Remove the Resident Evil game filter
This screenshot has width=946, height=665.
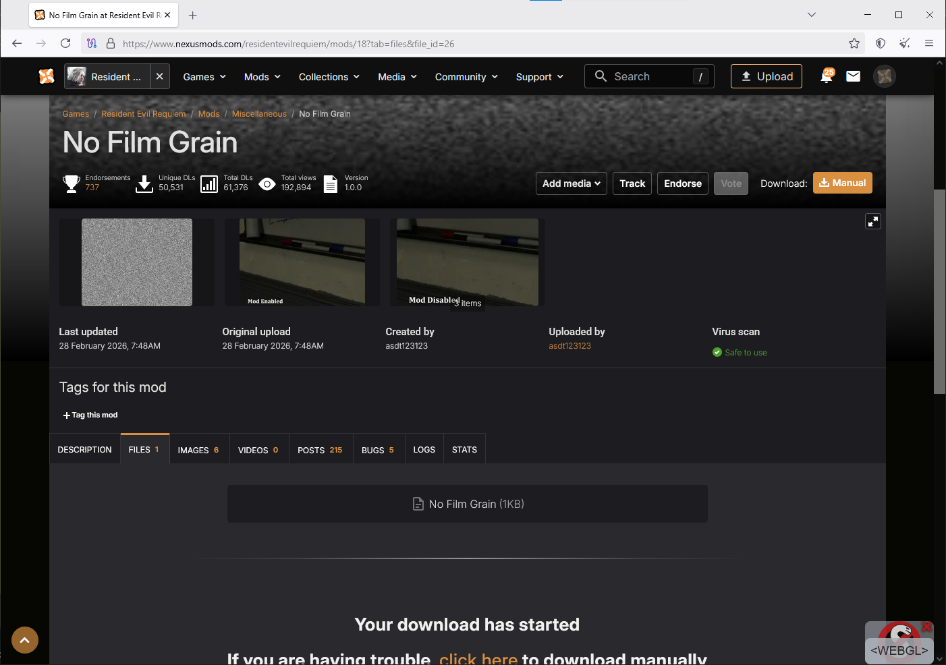point(159,76)
